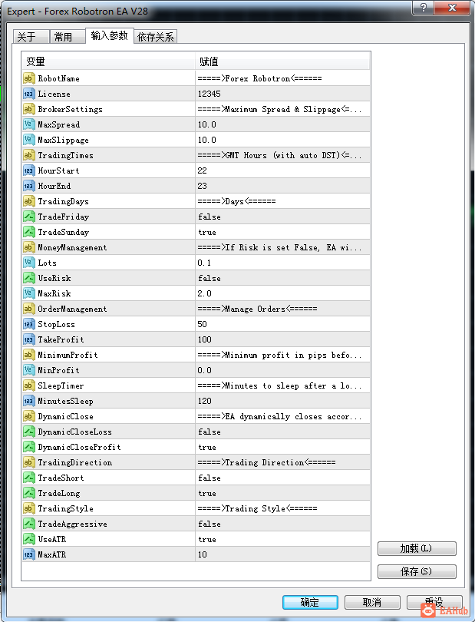Click the string icon beside BrokerSettings
This screenshot has width=475, height=622.
(29, 109)
